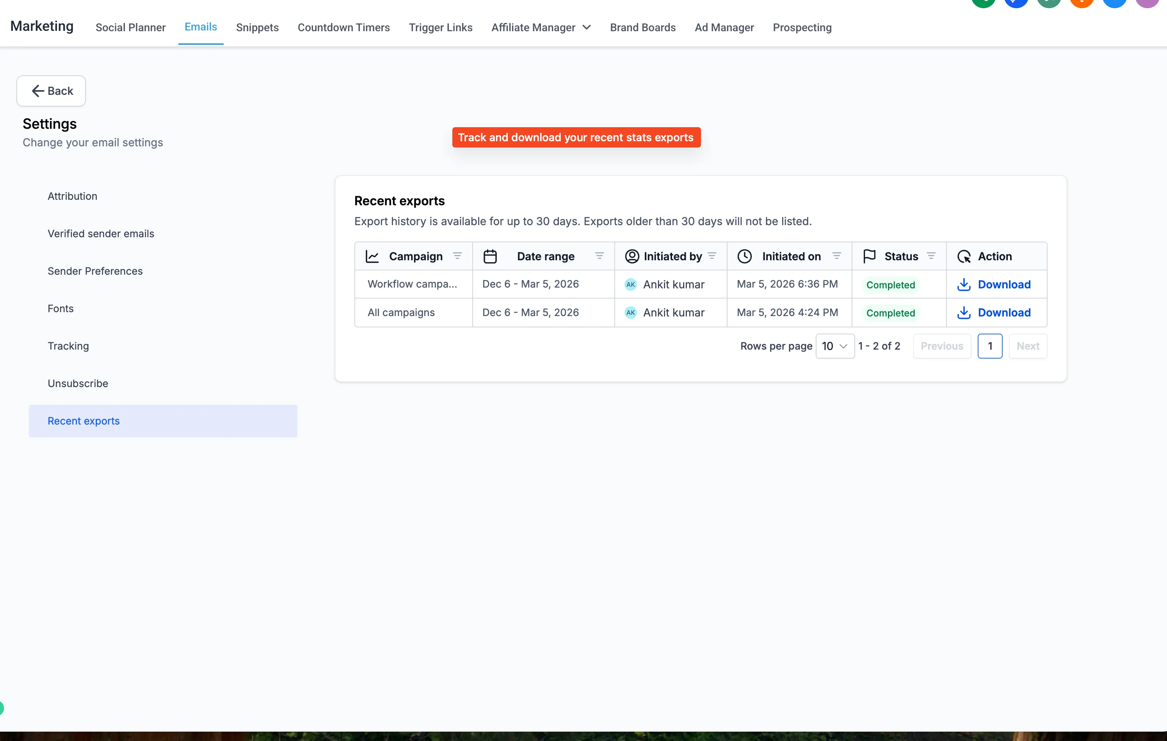The width and height of the screenshot is (1167, 741).
Task: Click the calendar icon in Date range header
Action: (490, 256)
